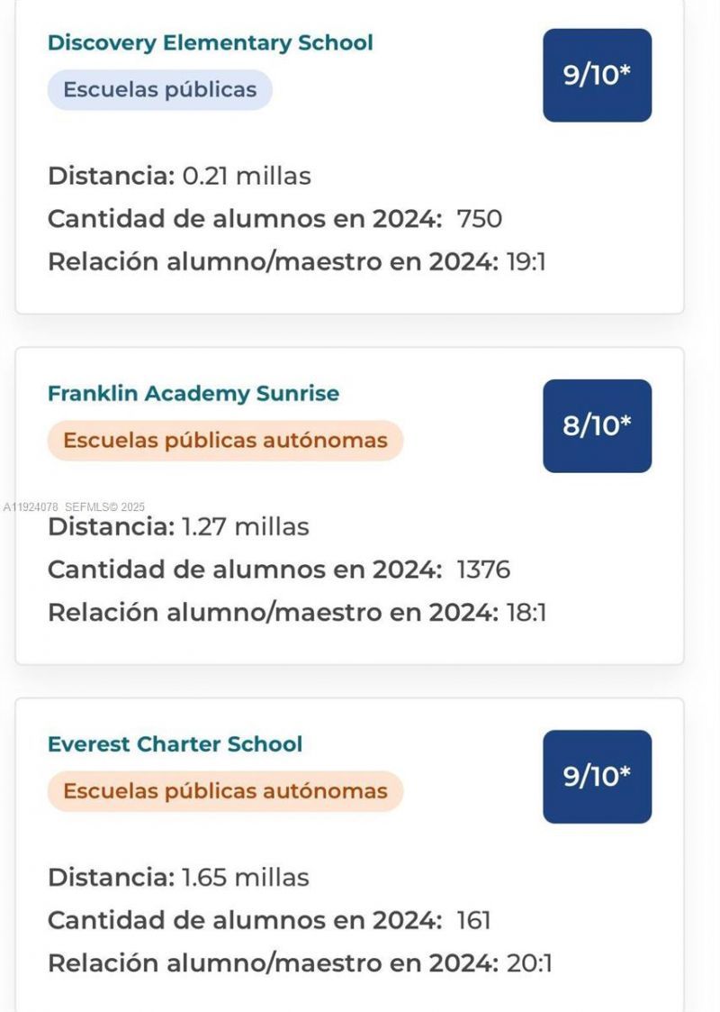Open the Discovery Elementary School link
Image resolution: width=720 pixels, height=1012 pixels.
click(210, 42)
